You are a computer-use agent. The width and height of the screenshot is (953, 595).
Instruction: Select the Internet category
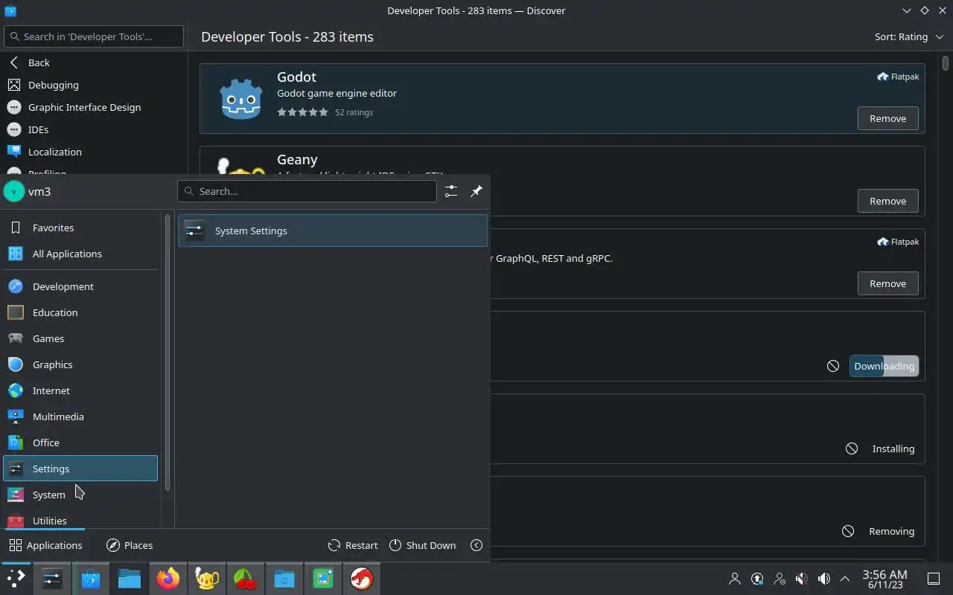(80, 390)
